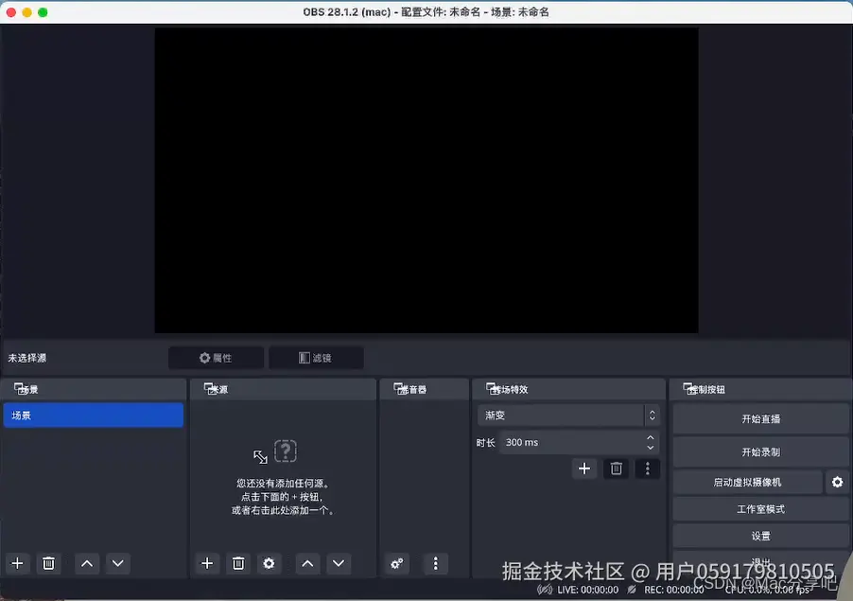
Task: Open advanced audio properties gear in the mixer
Action: pos(397,563)
